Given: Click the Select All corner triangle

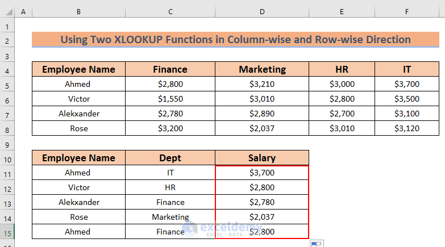Looking at the screenshot, I should (x=9, y=12).
